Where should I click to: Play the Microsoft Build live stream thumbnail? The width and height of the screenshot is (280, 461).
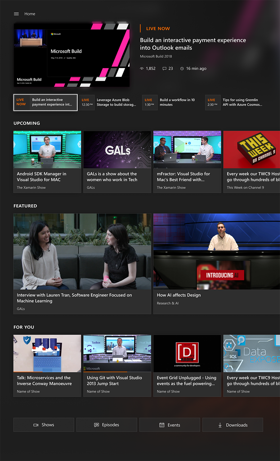point(71,54)
